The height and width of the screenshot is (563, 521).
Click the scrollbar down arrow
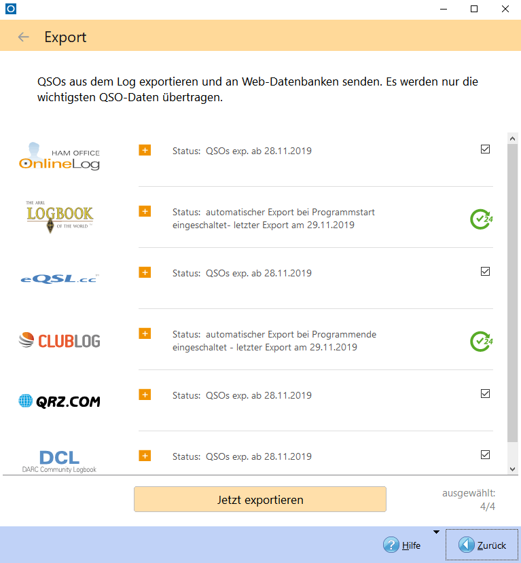click(x=512, y=469)
